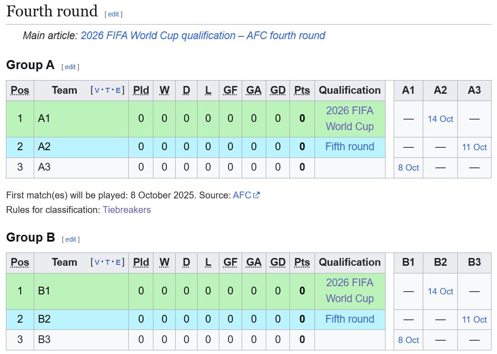Edit the Group B section

click(x=71, y=239)
